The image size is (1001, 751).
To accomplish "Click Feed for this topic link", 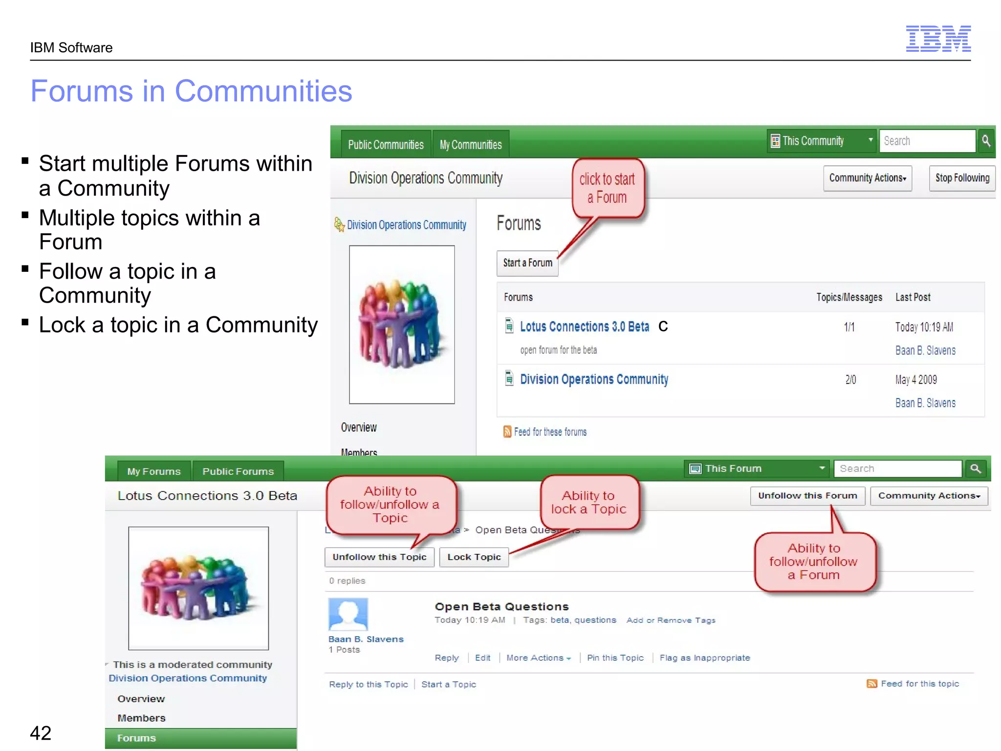I will tap(920, 684).
